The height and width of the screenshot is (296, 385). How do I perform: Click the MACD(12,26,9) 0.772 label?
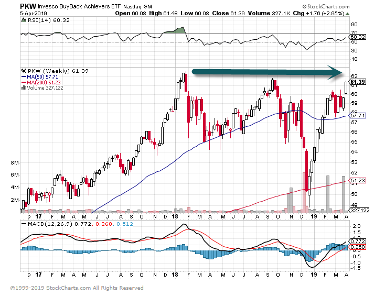59,224
